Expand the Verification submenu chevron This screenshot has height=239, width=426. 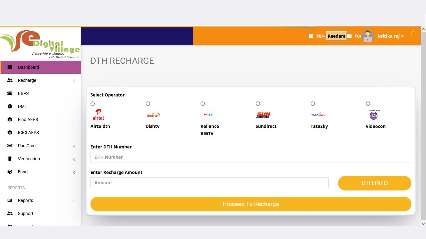74,159
